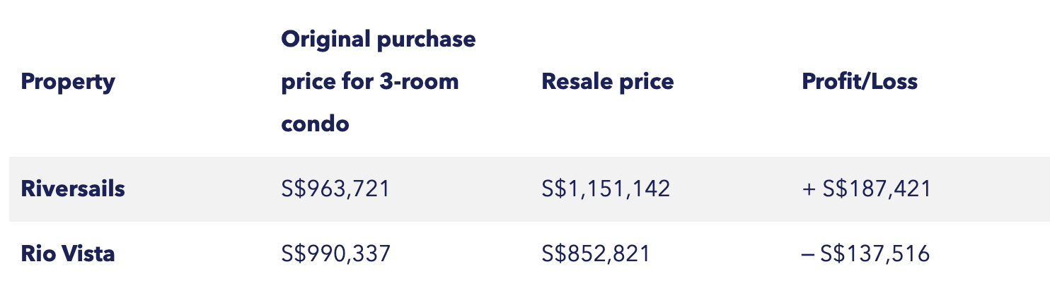The width and height of the screenshot is (1050, 305).
Task: Click Rio Vista resale price S$852,821
Action: click(596, 253)
